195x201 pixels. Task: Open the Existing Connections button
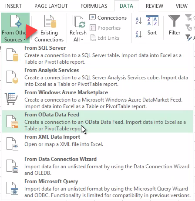[49, 28]
